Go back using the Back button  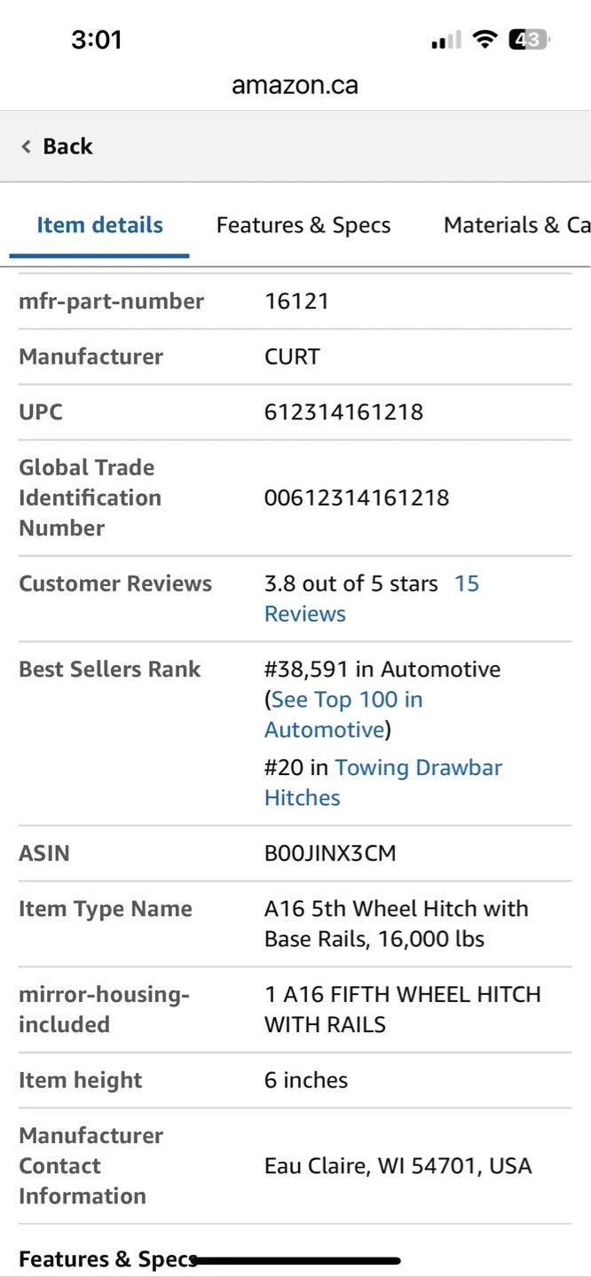pyautogui.click(x=58, y=146)
